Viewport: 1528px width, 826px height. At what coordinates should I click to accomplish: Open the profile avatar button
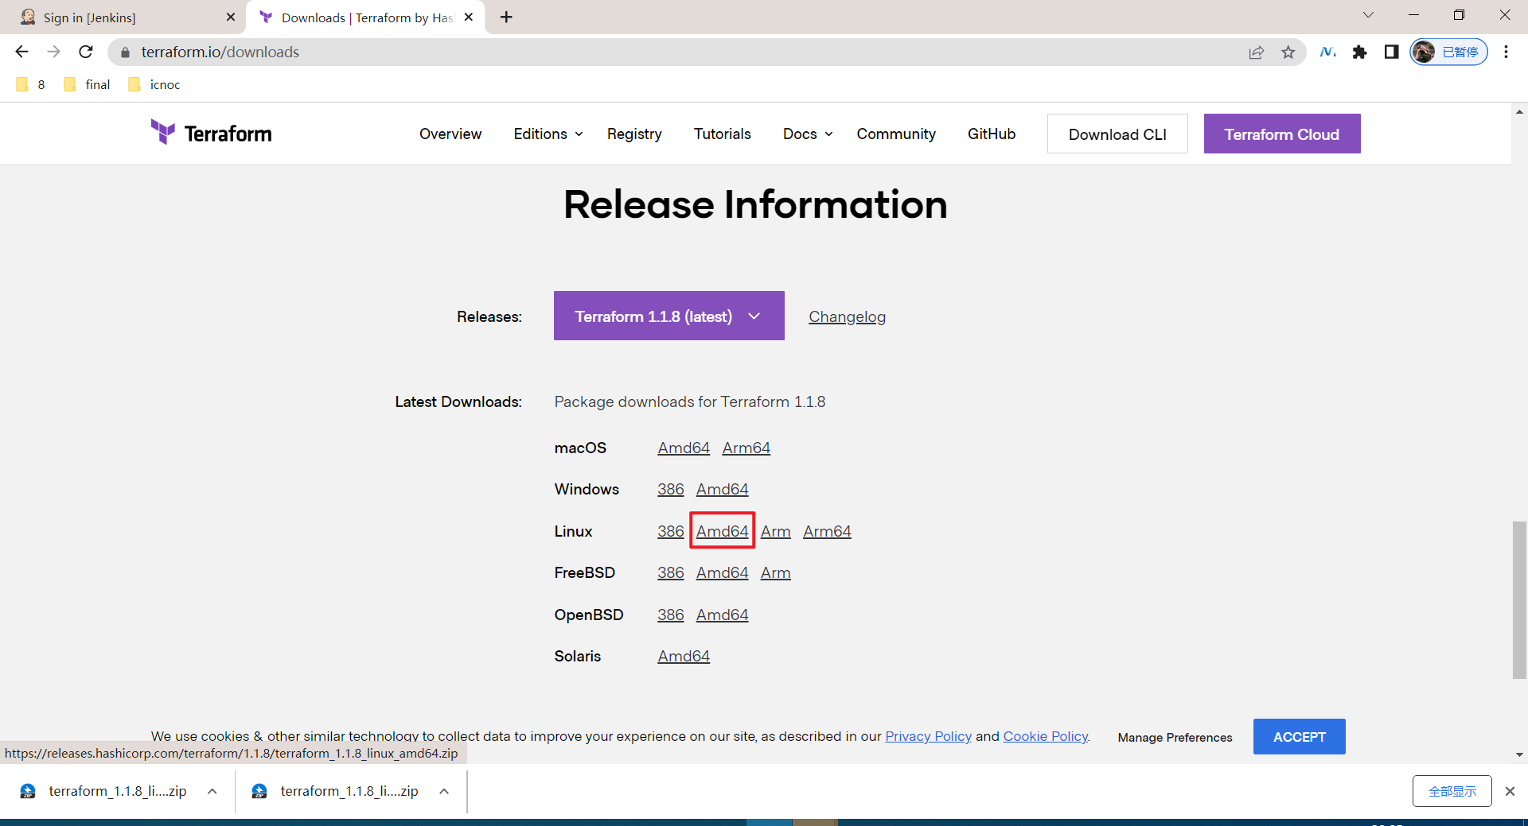[1448, 52]
